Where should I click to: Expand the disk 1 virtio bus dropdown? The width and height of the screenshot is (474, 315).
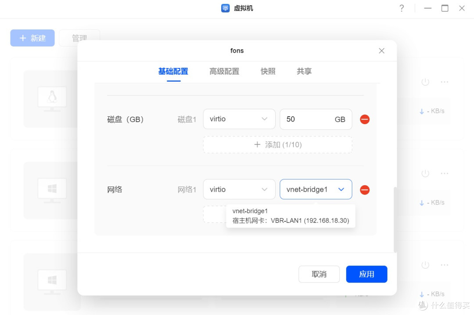239,119
